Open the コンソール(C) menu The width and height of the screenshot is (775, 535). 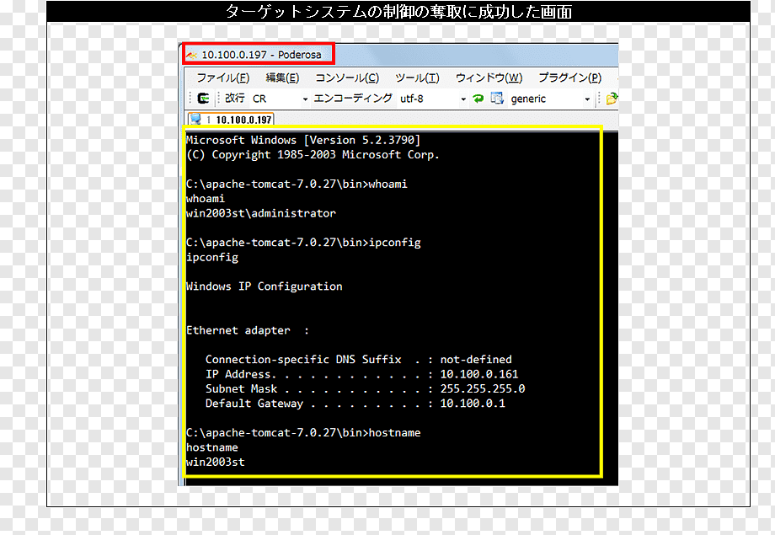click(347, 78)
